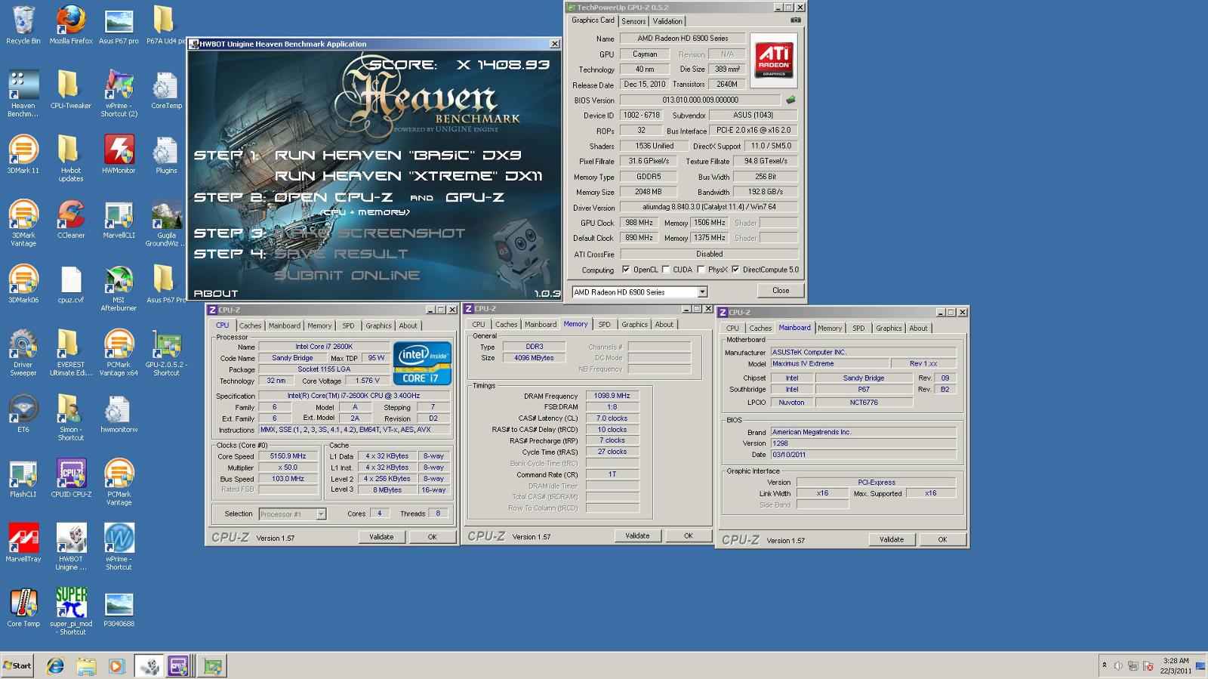The height and width of the screenshot is (679, 1208).
Task: Switch to GPU-Z Validation tab
Action: tap(667, 21)
